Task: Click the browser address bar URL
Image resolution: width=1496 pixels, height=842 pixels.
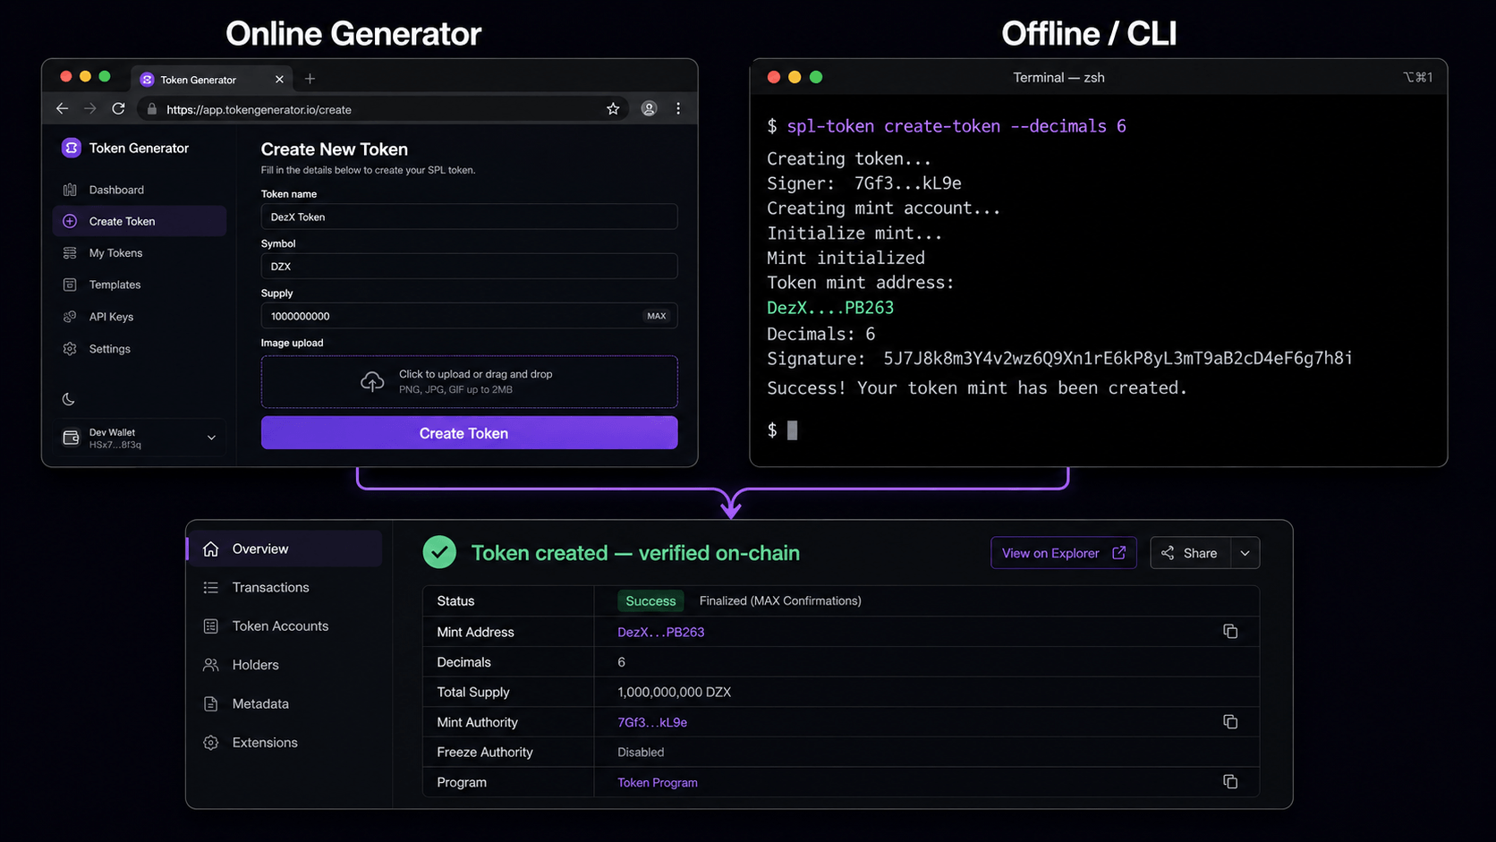Action: coord(259,109)
